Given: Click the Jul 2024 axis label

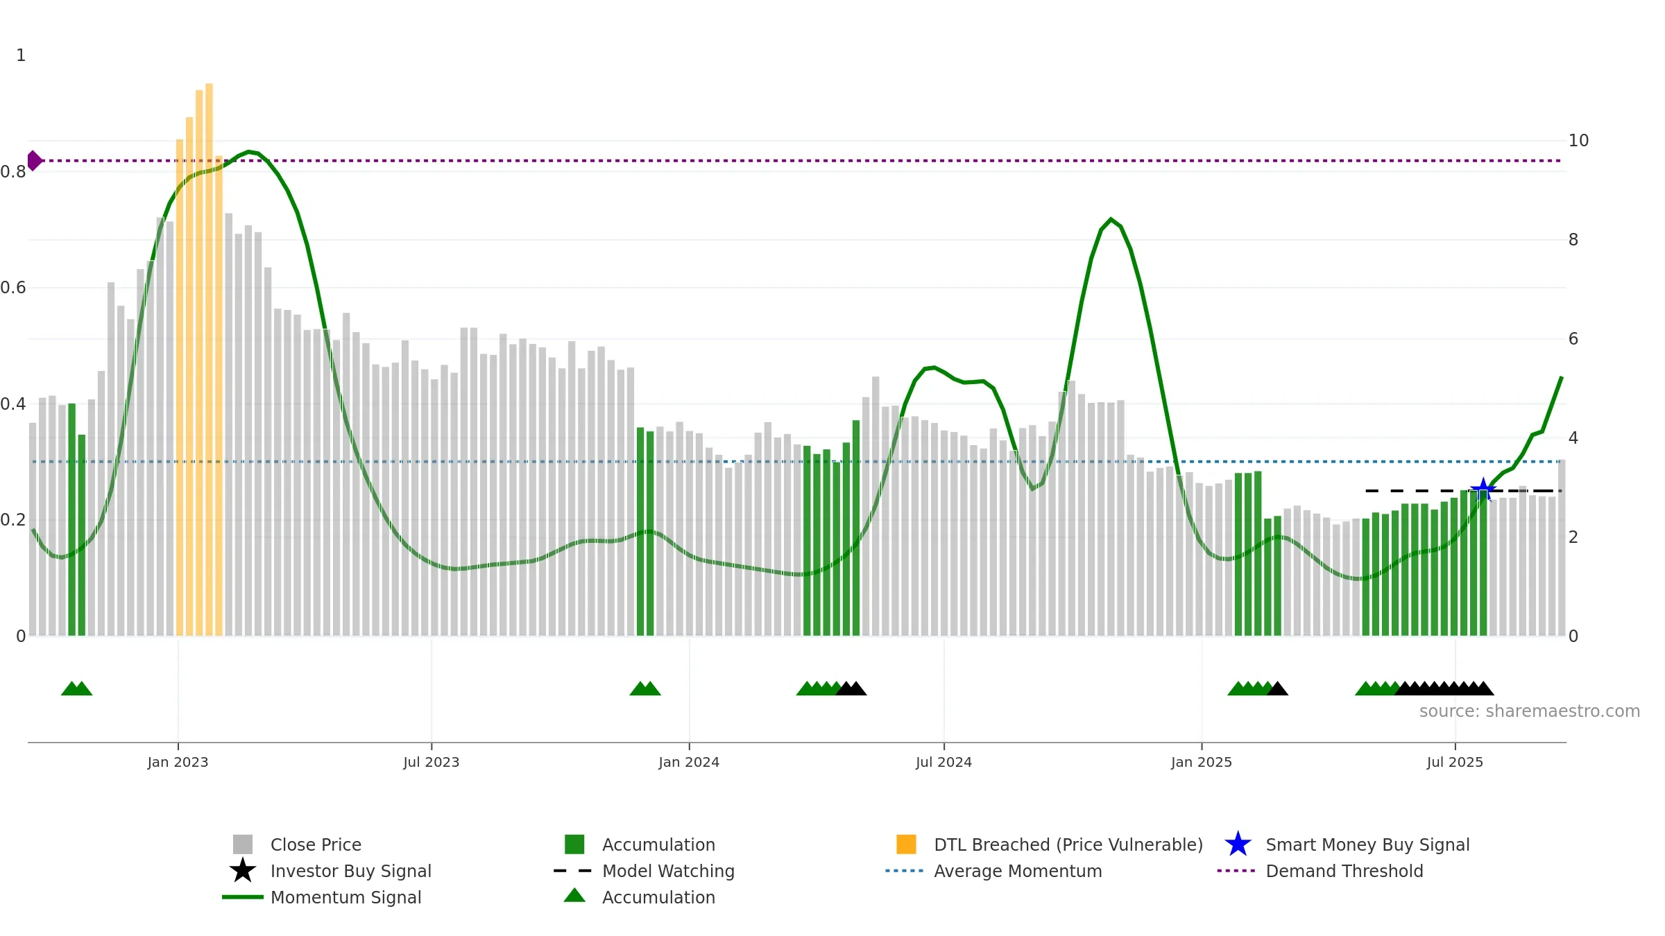Looking at the screenshot, I should (x=943, y=763).
